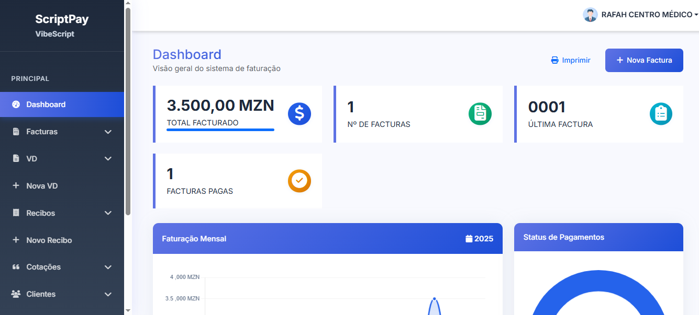
Task: Click the orange checkmark facturas pagas icon
Action: (299, 181)
